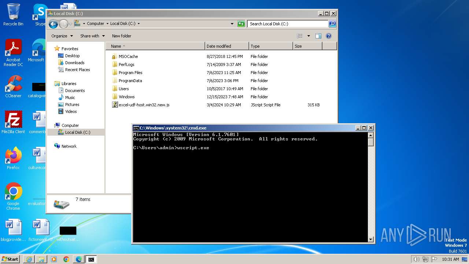
Task: Open the address bar history dropdown
Action: 232,24
